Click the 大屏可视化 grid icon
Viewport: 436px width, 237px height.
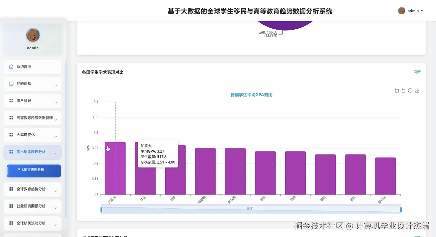coord(11,135)
